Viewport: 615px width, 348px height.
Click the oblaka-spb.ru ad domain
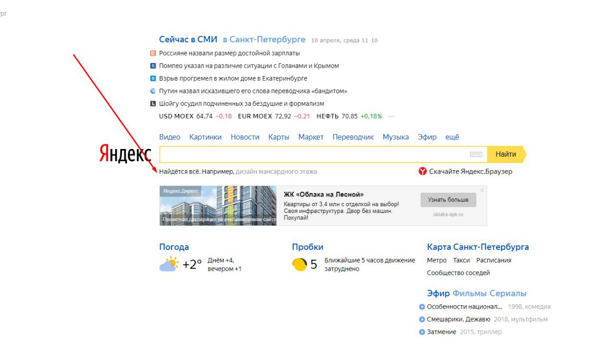point(448,214)
